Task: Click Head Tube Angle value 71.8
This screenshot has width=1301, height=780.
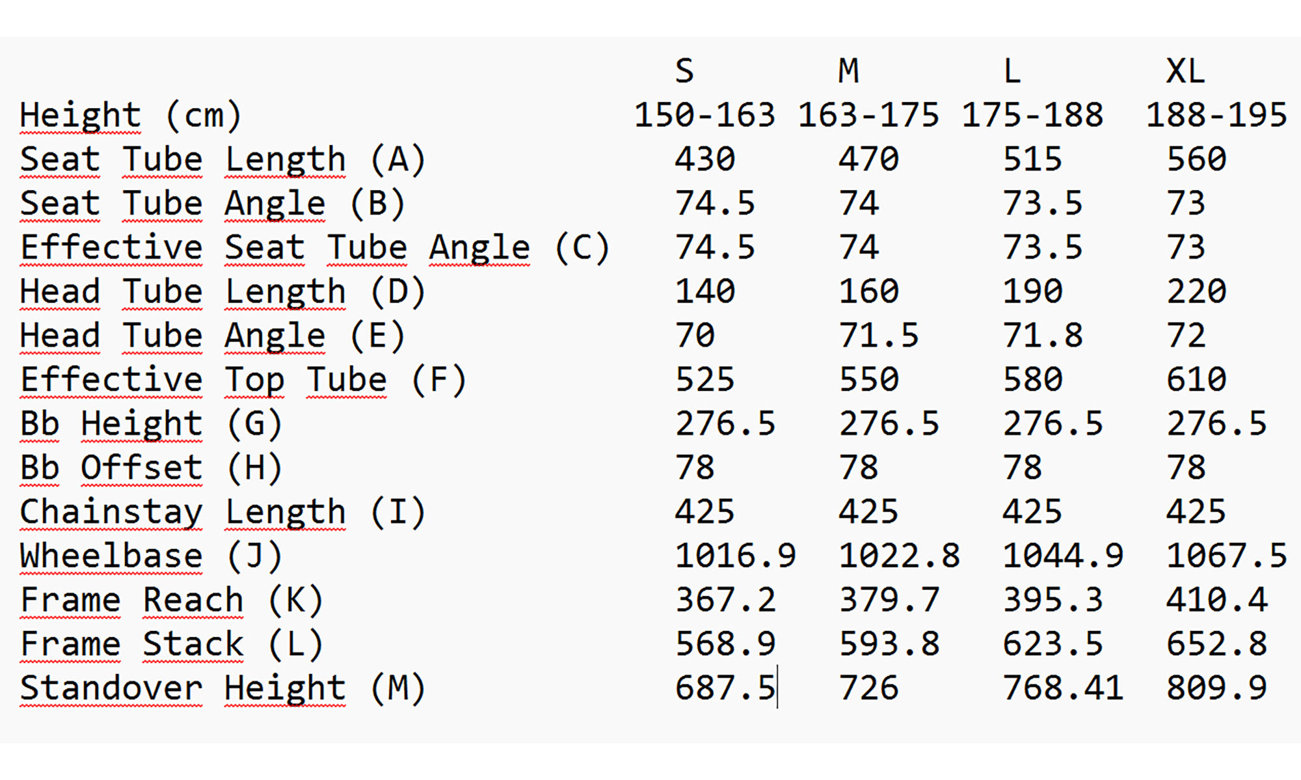Action: pos(1043,336)
